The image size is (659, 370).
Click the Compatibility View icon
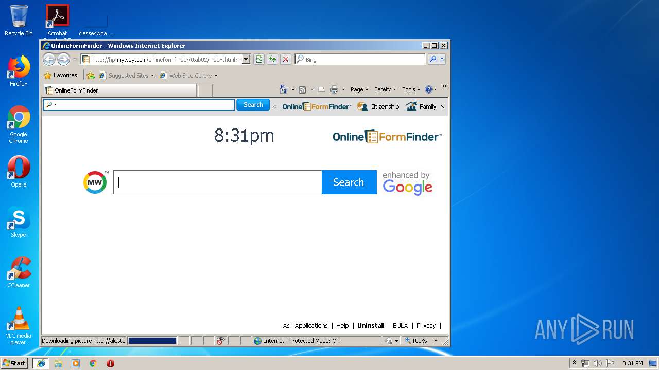[x=259, y=60]
